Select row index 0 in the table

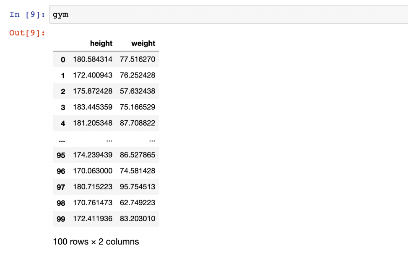(63, 59)
